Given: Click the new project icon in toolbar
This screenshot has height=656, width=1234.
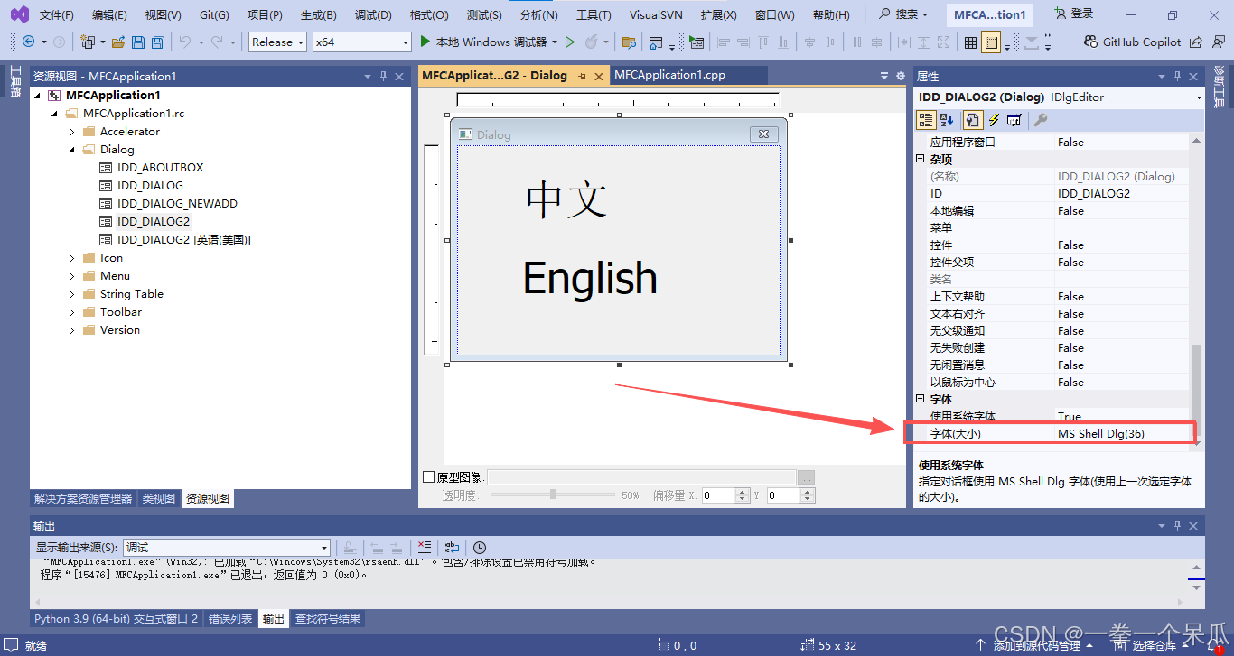Looking at the screenshot, I should (88, 42).
